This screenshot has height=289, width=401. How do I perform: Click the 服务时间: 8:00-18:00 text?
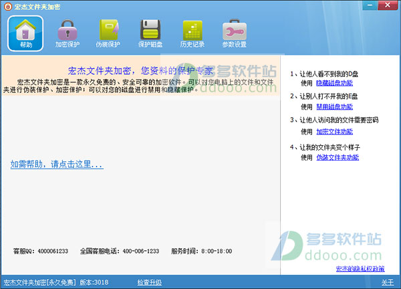coord(202,251)
